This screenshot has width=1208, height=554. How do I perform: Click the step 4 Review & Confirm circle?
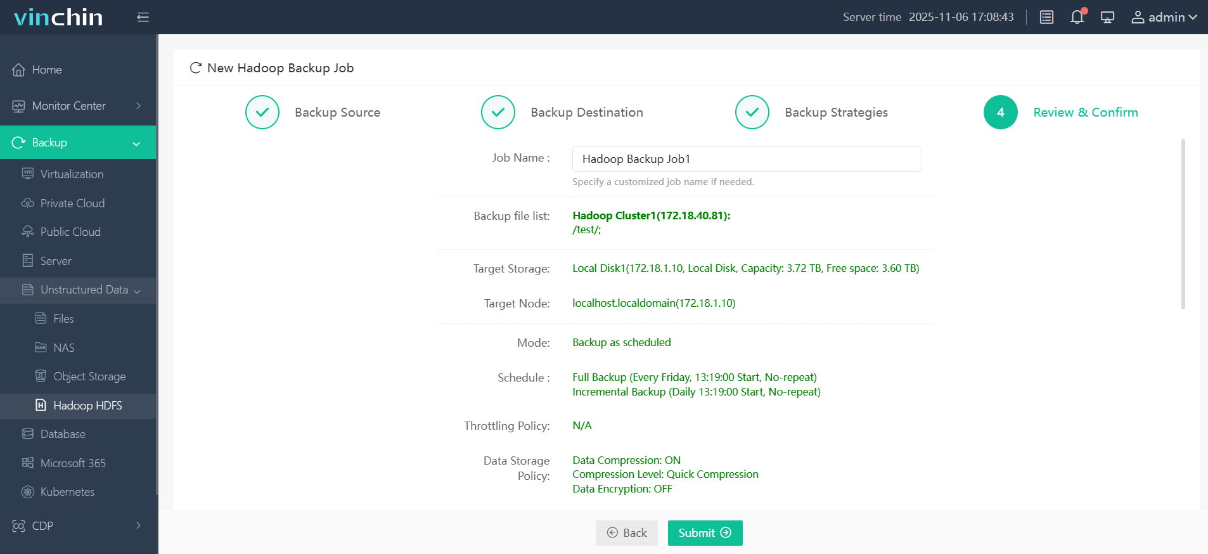tap(1000, 112)
